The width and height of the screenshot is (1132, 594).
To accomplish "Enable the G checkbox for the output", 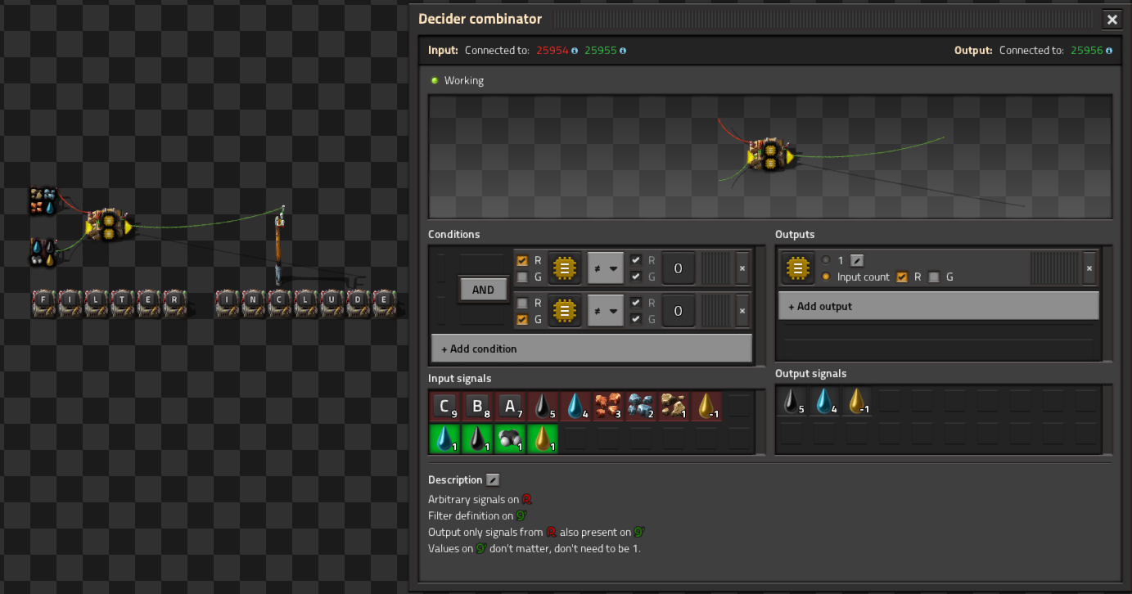I will (934, 277).
